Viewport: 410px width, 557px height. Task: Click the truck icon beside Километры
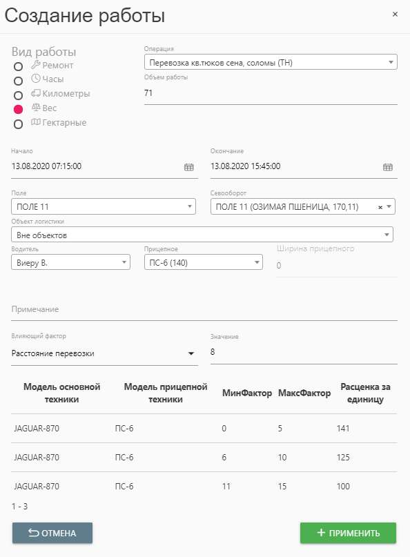[35, 93]
